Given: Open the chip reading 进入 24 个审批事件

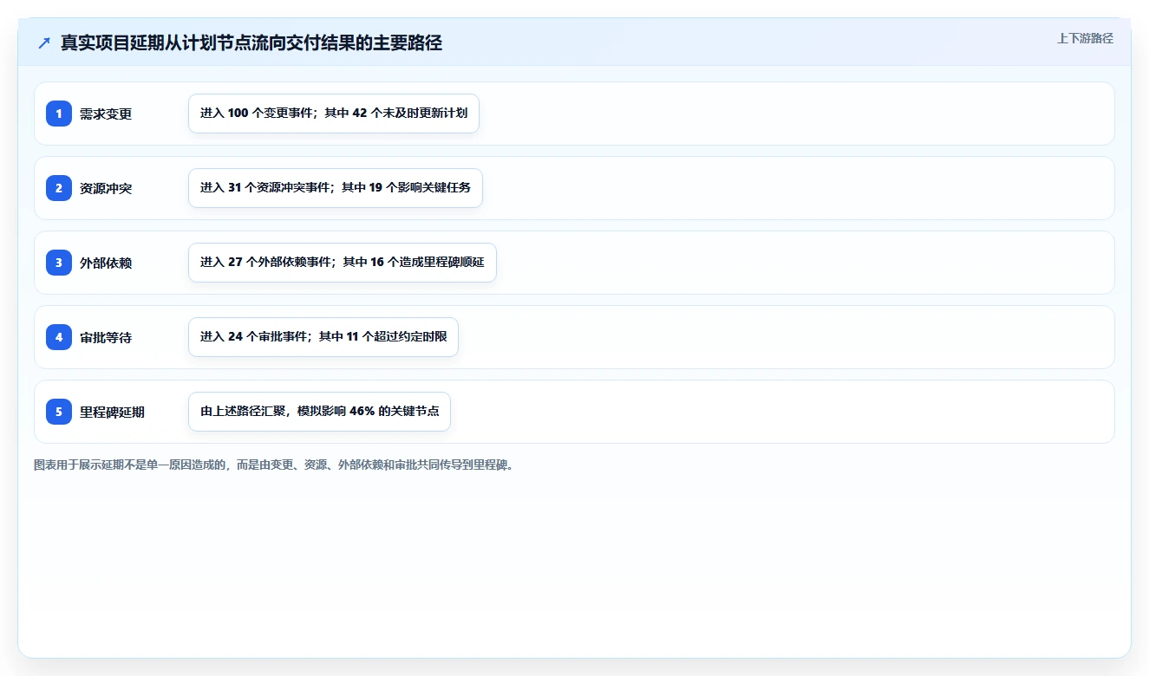Looking at the screenshot, I should tap(323, 337).
